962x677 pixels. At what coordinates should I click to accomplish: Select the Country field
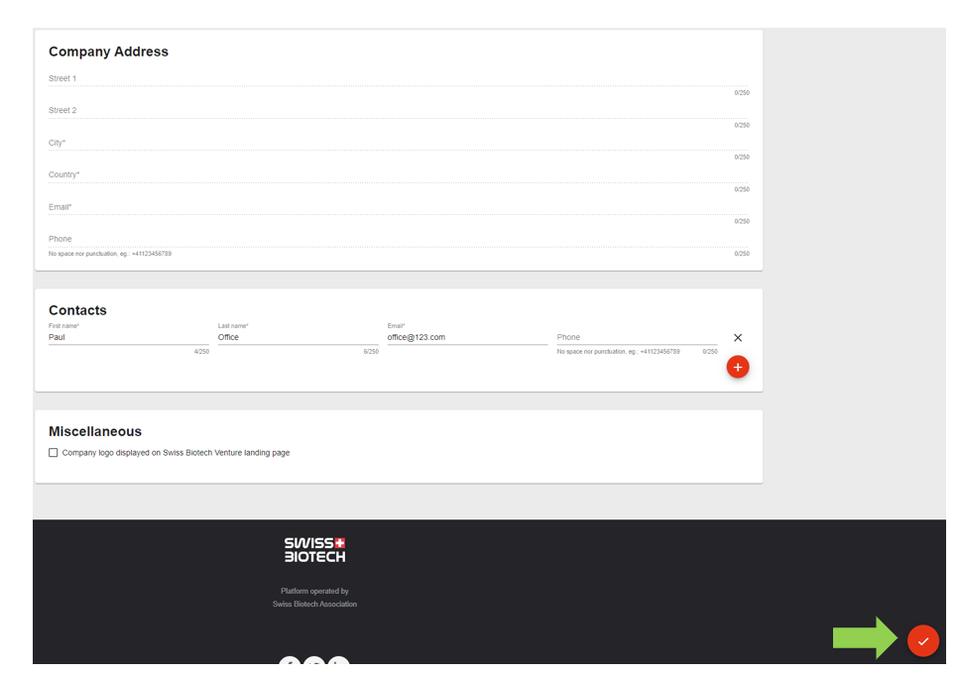click(397, 174)
